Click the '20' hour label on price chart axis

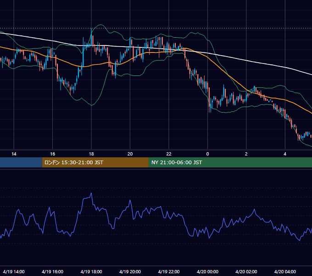pos(130,154)
